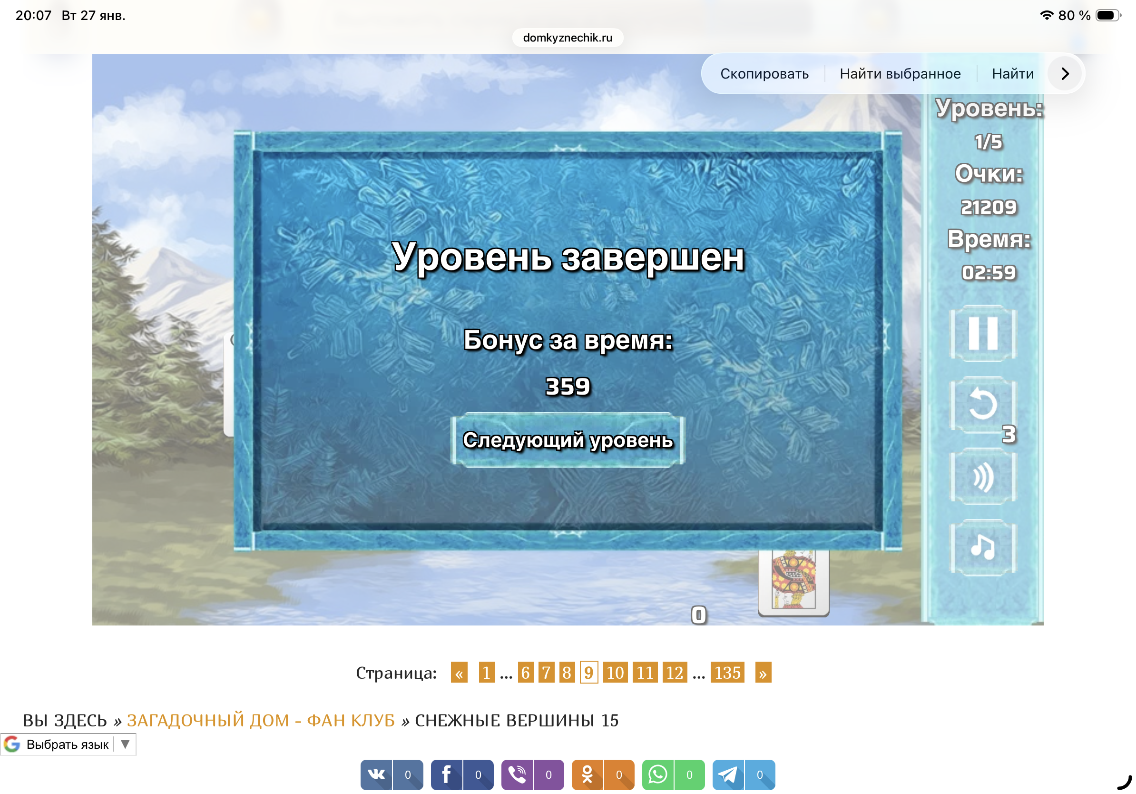Go to page 10 in pagination
Screen dimensions: 1136x794
(615, 673)
